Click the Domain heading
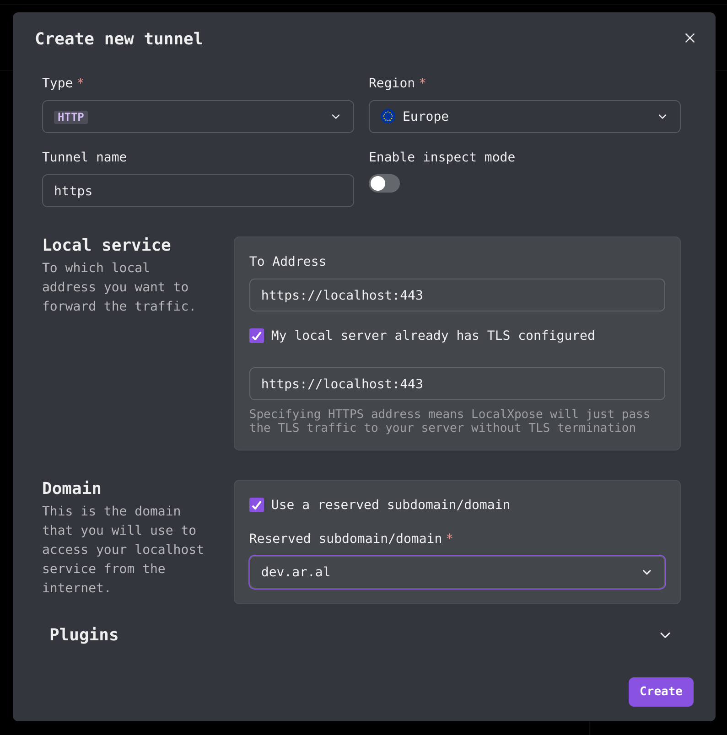 [x=72, y=488]
